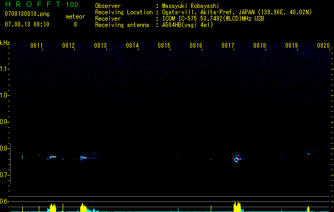Click the kHz frequency axis unit label

pyautogui.click(x=5, y=43)
